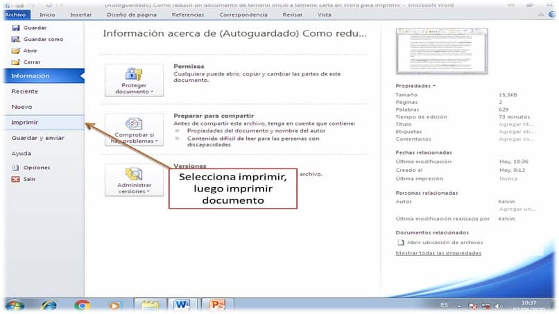This screenshot has width=559, height=314.
Task: Expand the Proteger documento dropdown
Action: (134, 80)
